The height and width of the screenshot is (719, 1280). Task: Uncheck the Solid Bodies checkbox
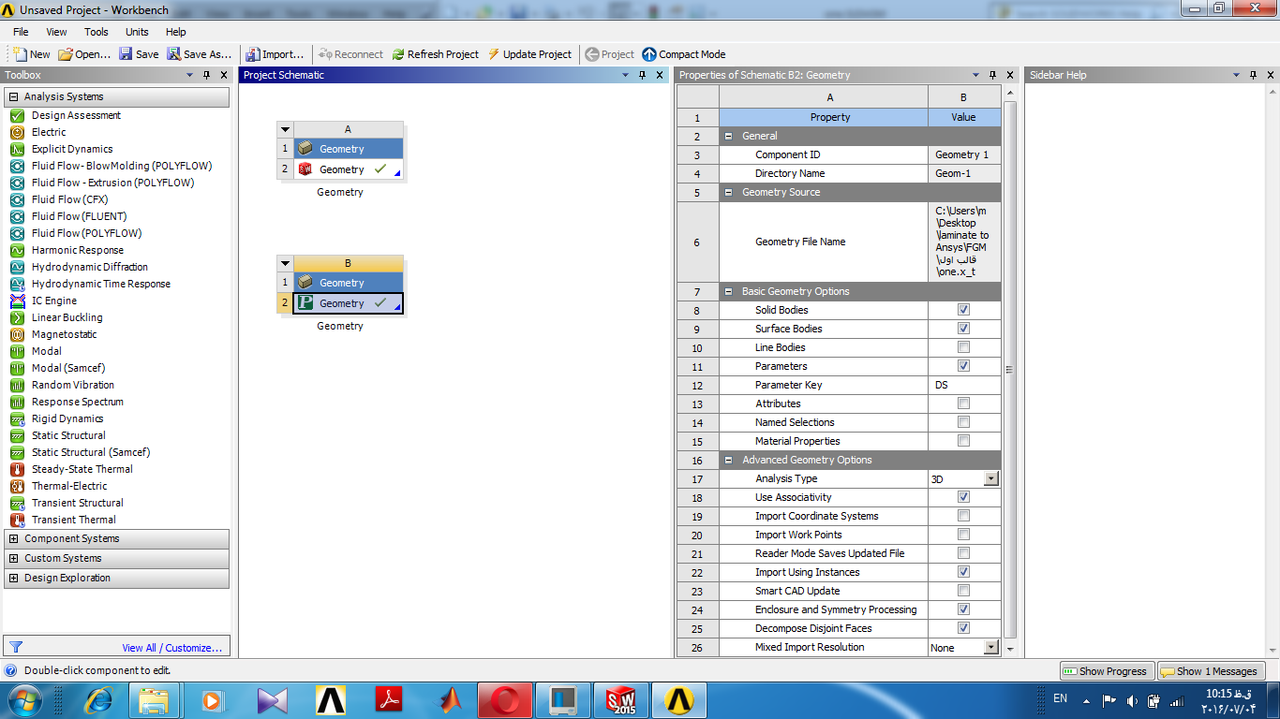[963, 310]
